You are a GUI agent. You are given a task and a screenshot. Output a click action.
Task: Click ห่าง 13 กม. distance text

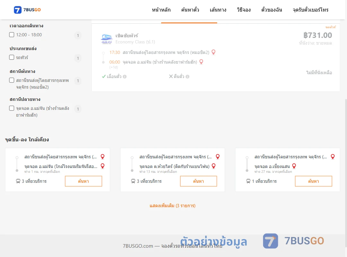[158, 172]
